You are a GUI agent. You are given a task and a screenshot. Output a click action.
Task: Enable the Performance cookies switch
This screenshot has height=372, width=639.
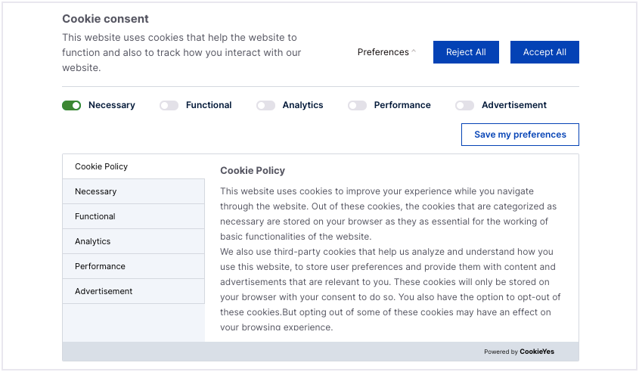357,106
